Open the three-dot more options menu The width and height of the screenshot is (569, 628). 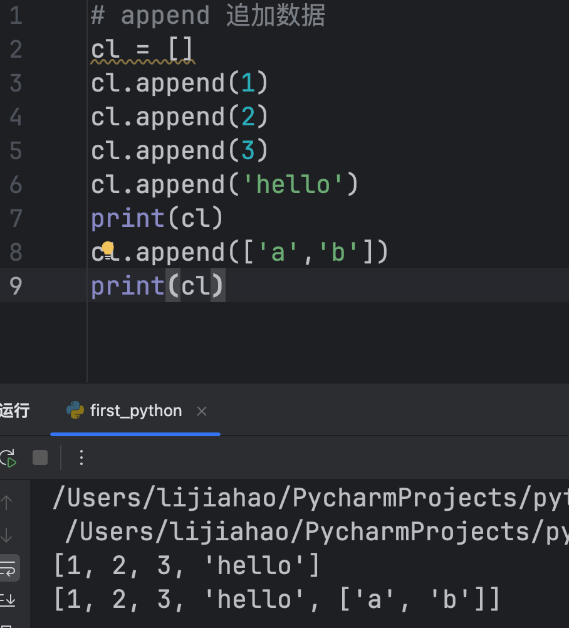81,458
